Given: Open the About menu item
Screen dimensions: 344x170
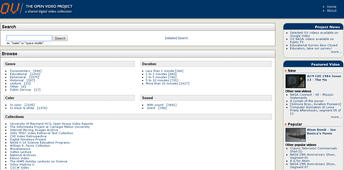Looking at the screenshot, I should tap(331, 11).
